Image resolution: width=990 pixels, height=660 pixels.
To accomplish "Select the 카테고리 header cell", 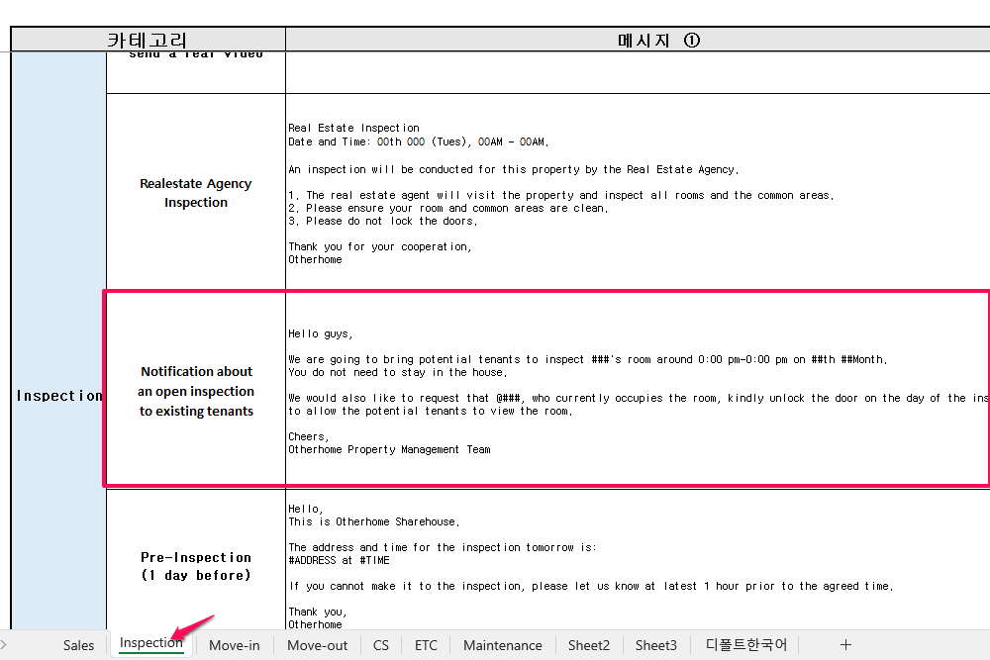I will pos(148,40).
